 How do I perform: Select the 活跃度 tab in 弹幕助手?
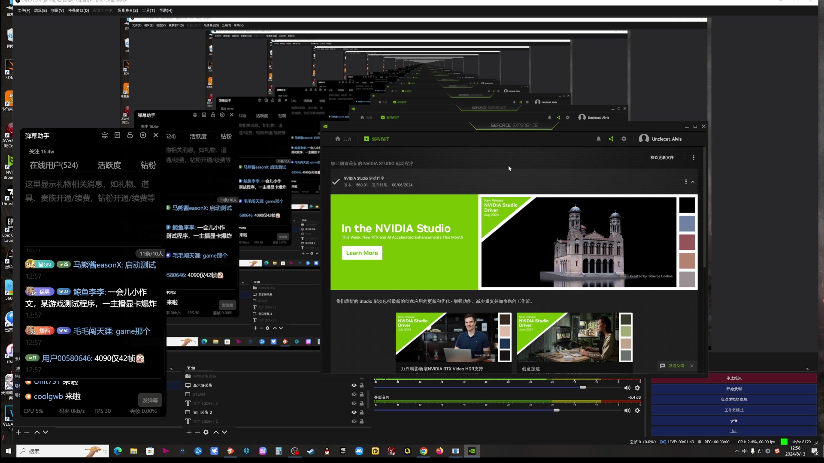click(x=109, y=165)
